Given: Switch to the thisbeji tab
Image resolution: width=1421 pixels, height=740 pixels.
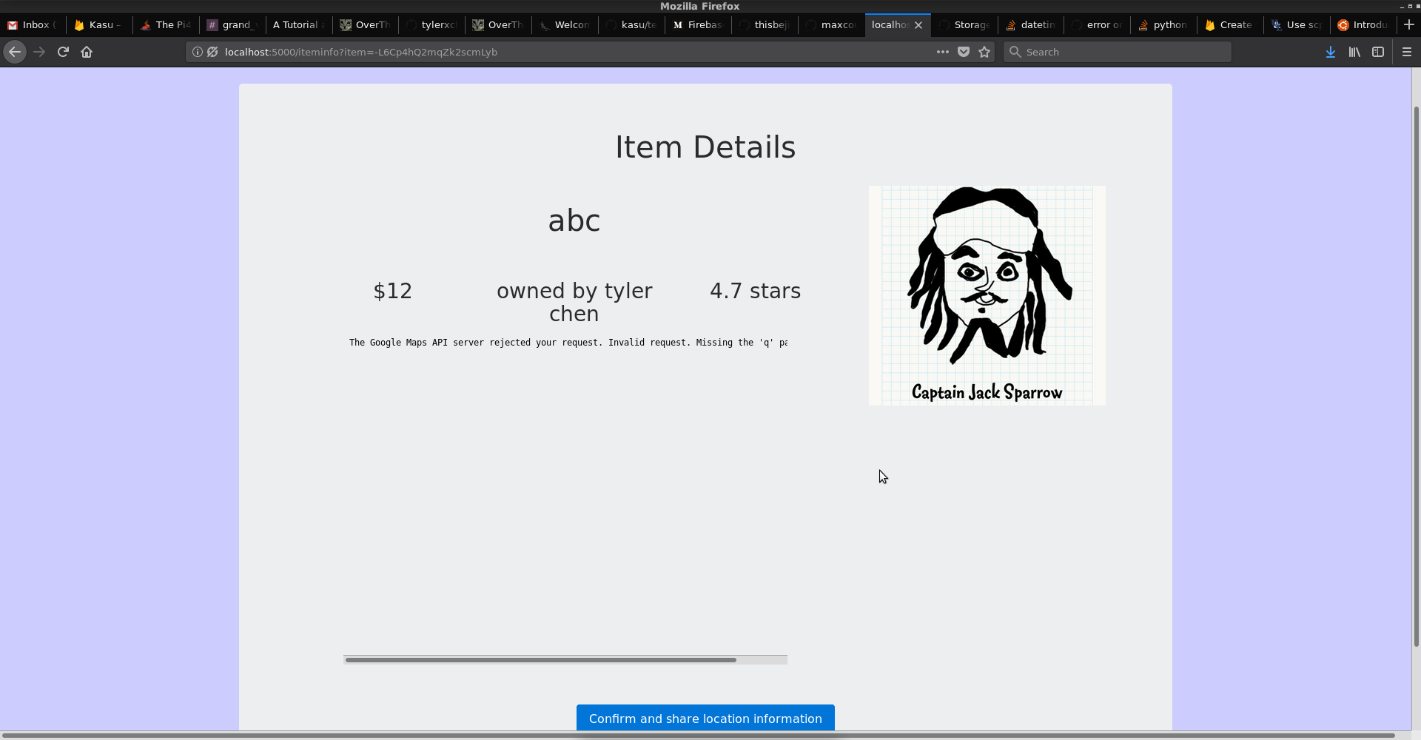Looking at the screenshot, I should [x=765, y=24].
